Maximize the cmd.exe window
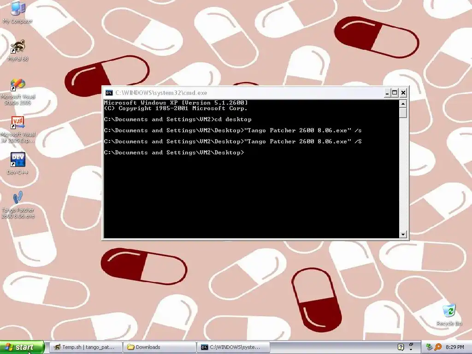The image size is (472, 354). 395,93
